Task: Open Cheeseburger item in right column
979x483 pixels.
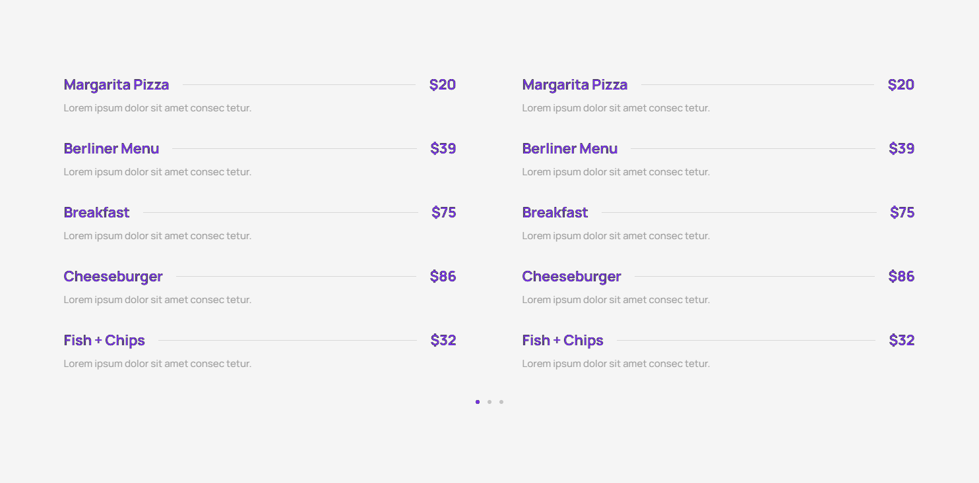Action: tap(571, 277)
